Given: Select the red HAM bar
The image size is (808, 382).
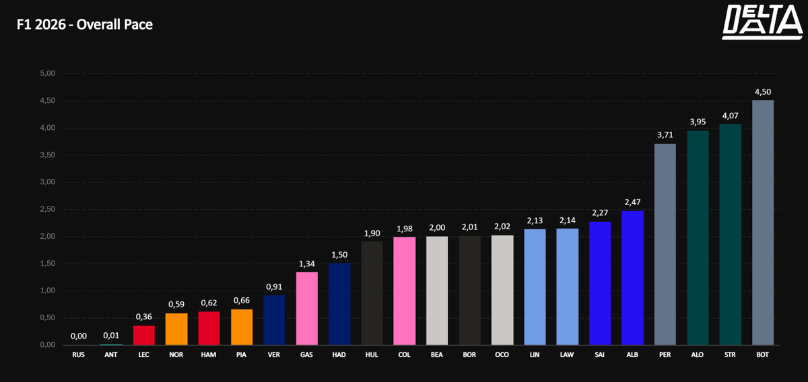Looking at the screenshot, I should point(209,328).
